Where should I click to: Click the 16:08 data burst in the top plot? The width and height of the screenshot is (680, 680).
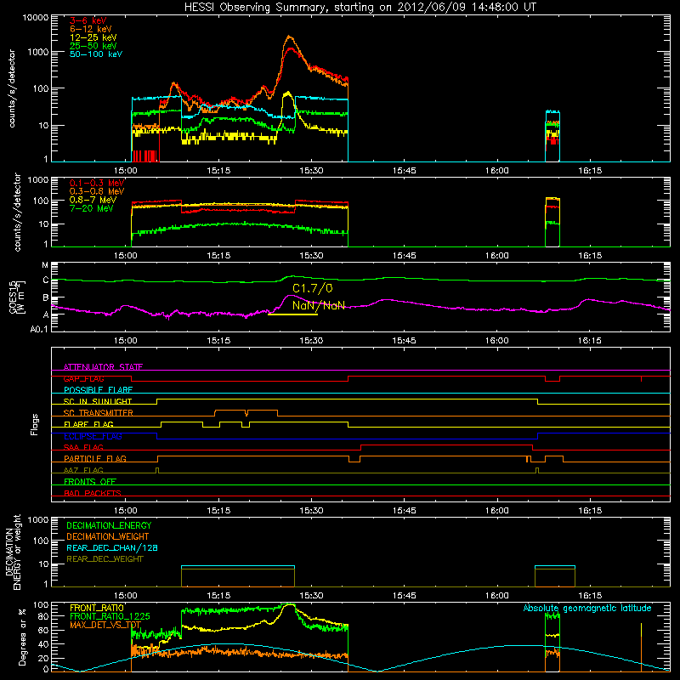coord(552,136)
